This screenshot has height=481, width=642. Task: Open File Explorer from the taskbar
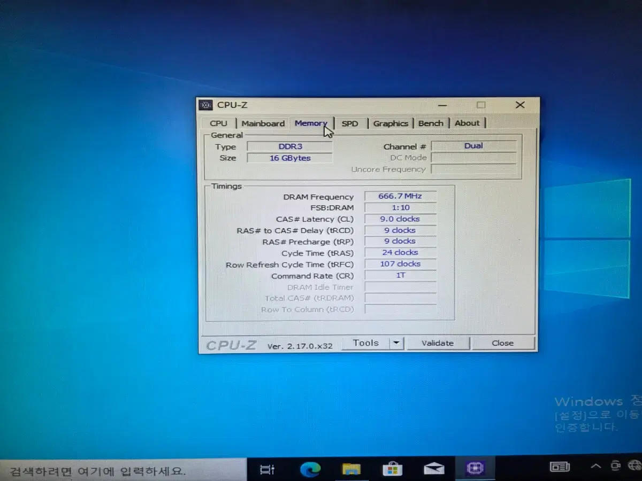(351, 470)
